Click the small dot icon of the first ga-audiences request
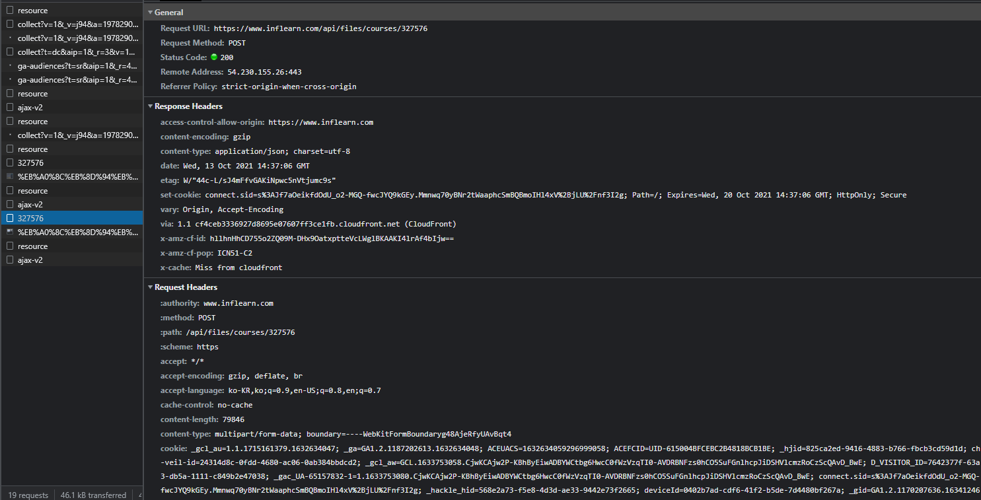 pos(10,66)
